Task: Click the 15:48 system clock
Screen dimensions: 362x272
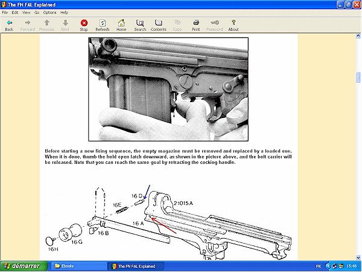Action: [352, 266]
